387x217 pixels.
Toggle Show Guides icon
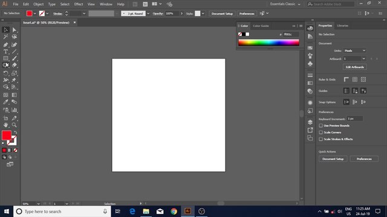tap(346, 91)
